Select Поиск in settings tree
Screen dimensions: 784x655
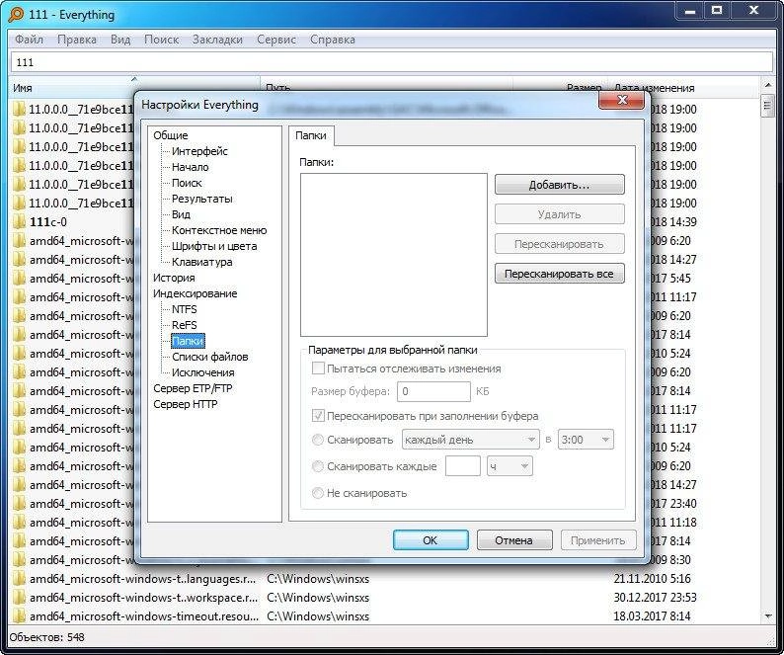tap(187, 183)
